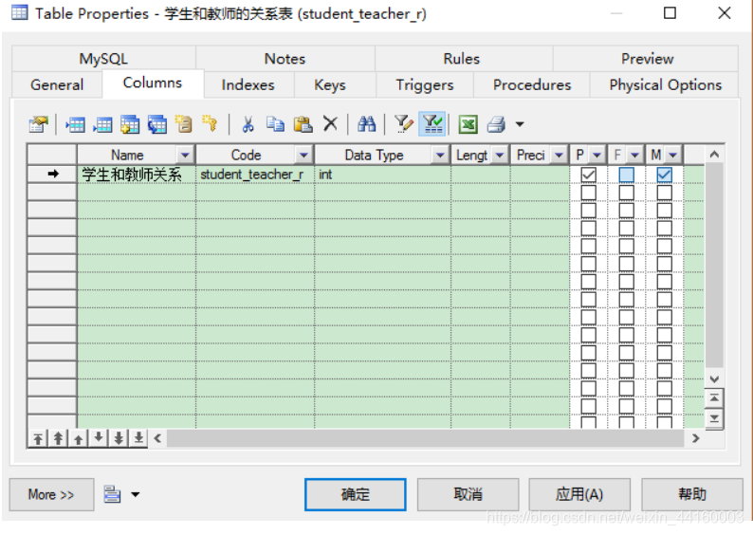The image size is (753, 535).
Task: Move row up one line icon
Action: coord(79,438)
